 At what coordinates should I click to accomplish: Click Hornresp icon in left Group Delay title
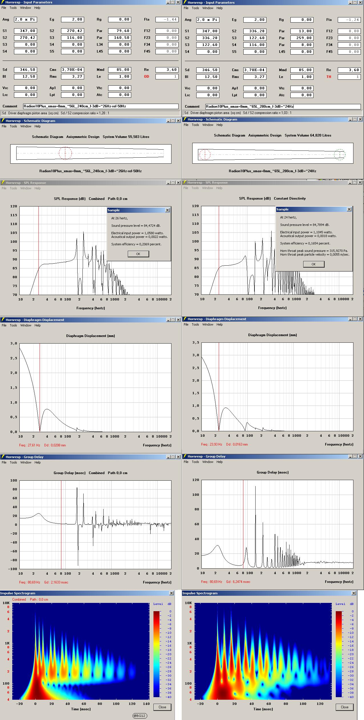(3, 457)
